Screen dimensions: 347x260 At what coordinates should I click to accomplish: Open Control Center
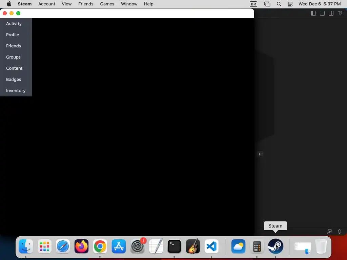(x=290, y=4)
